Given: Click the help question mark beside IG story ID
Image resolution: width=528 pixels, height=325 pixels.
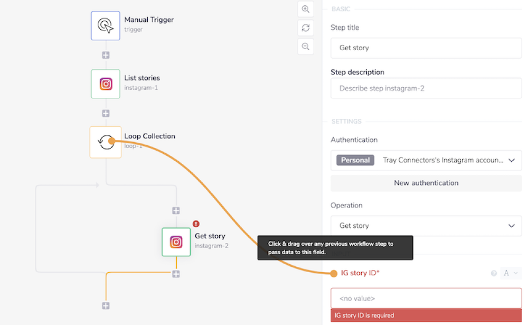Looking at the screenshot, I should (494, 273).
